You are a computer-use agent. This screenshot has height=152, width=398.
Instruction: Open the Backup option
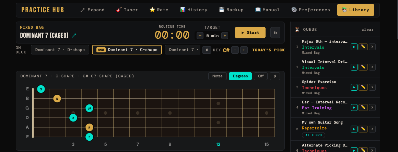coord(231,10)
